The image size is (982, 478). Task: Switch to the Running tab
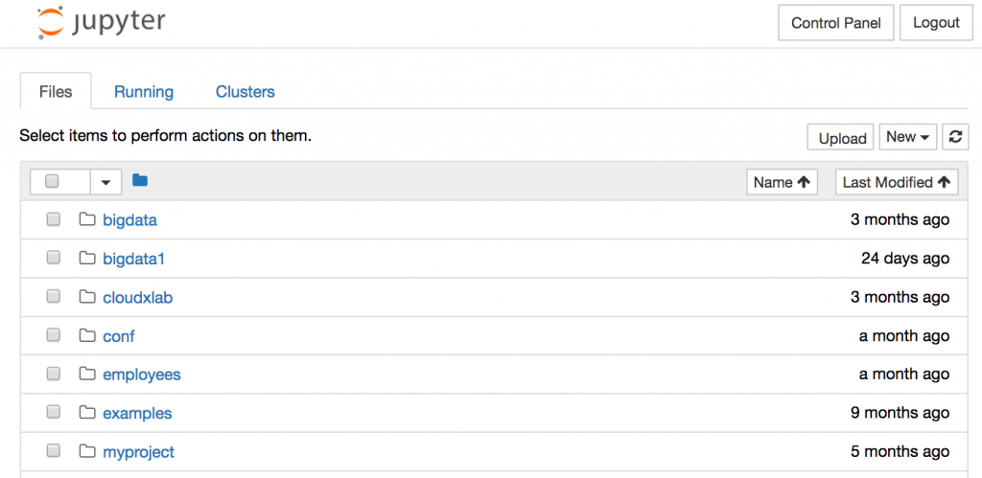tap(144, 92)
